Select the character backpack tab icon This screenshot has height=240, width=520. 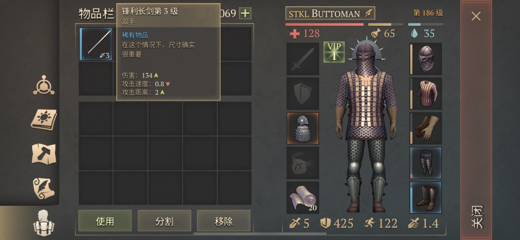tap(44, 223)
